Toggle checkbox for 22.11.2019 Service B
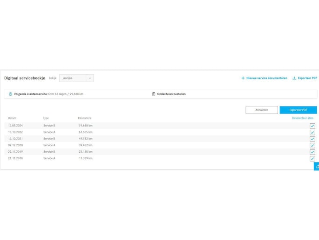Screen dimensions: 319x240 pos(312,152)
